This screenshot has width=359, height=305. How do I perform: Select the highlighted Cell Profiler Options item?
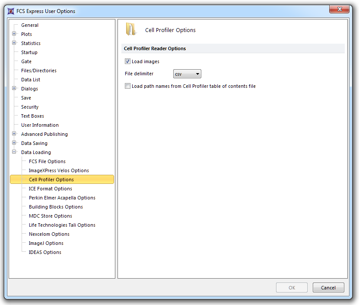[x=62, y=180]
